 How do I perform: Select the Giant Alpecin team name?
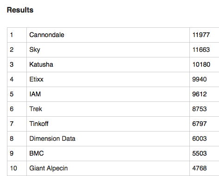(49, 168)
